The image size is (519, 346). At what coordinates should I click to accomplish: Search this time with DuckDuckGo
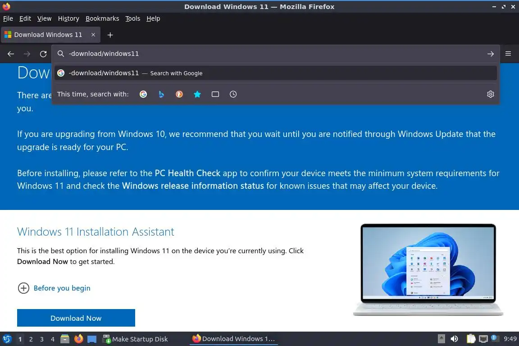point(179,94)
